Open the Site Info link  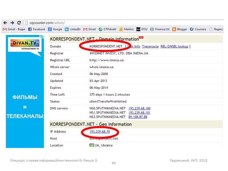pyautogui.click(x=134, y=46)
